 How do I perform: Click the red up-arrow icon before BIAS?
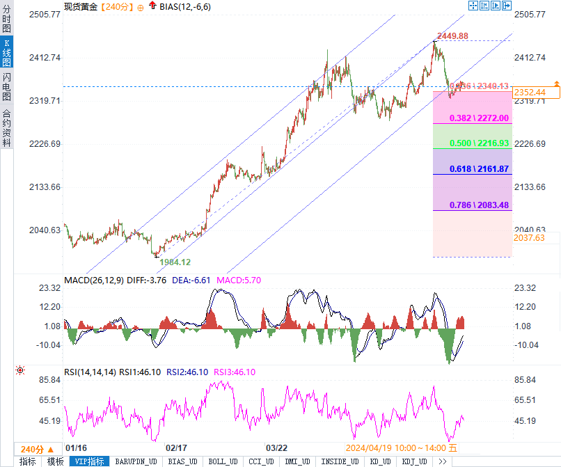[153, 6]
